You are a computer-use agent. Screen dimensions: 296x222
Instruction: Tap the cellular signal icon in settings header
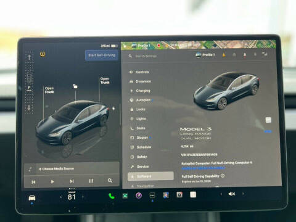pyautogui.click(x=265, y=54)
